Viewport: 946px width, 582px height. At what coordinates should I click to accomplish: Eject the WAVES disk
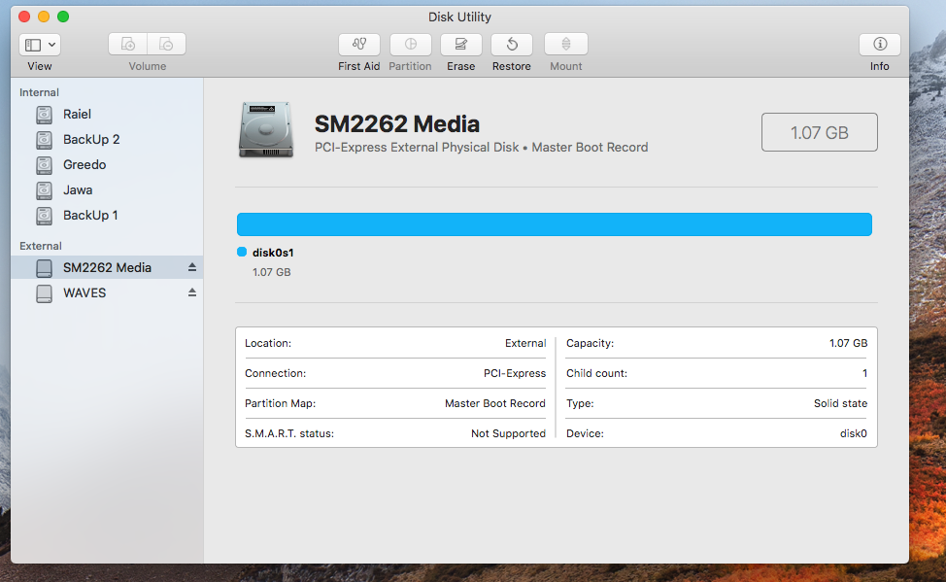[192, 292]
